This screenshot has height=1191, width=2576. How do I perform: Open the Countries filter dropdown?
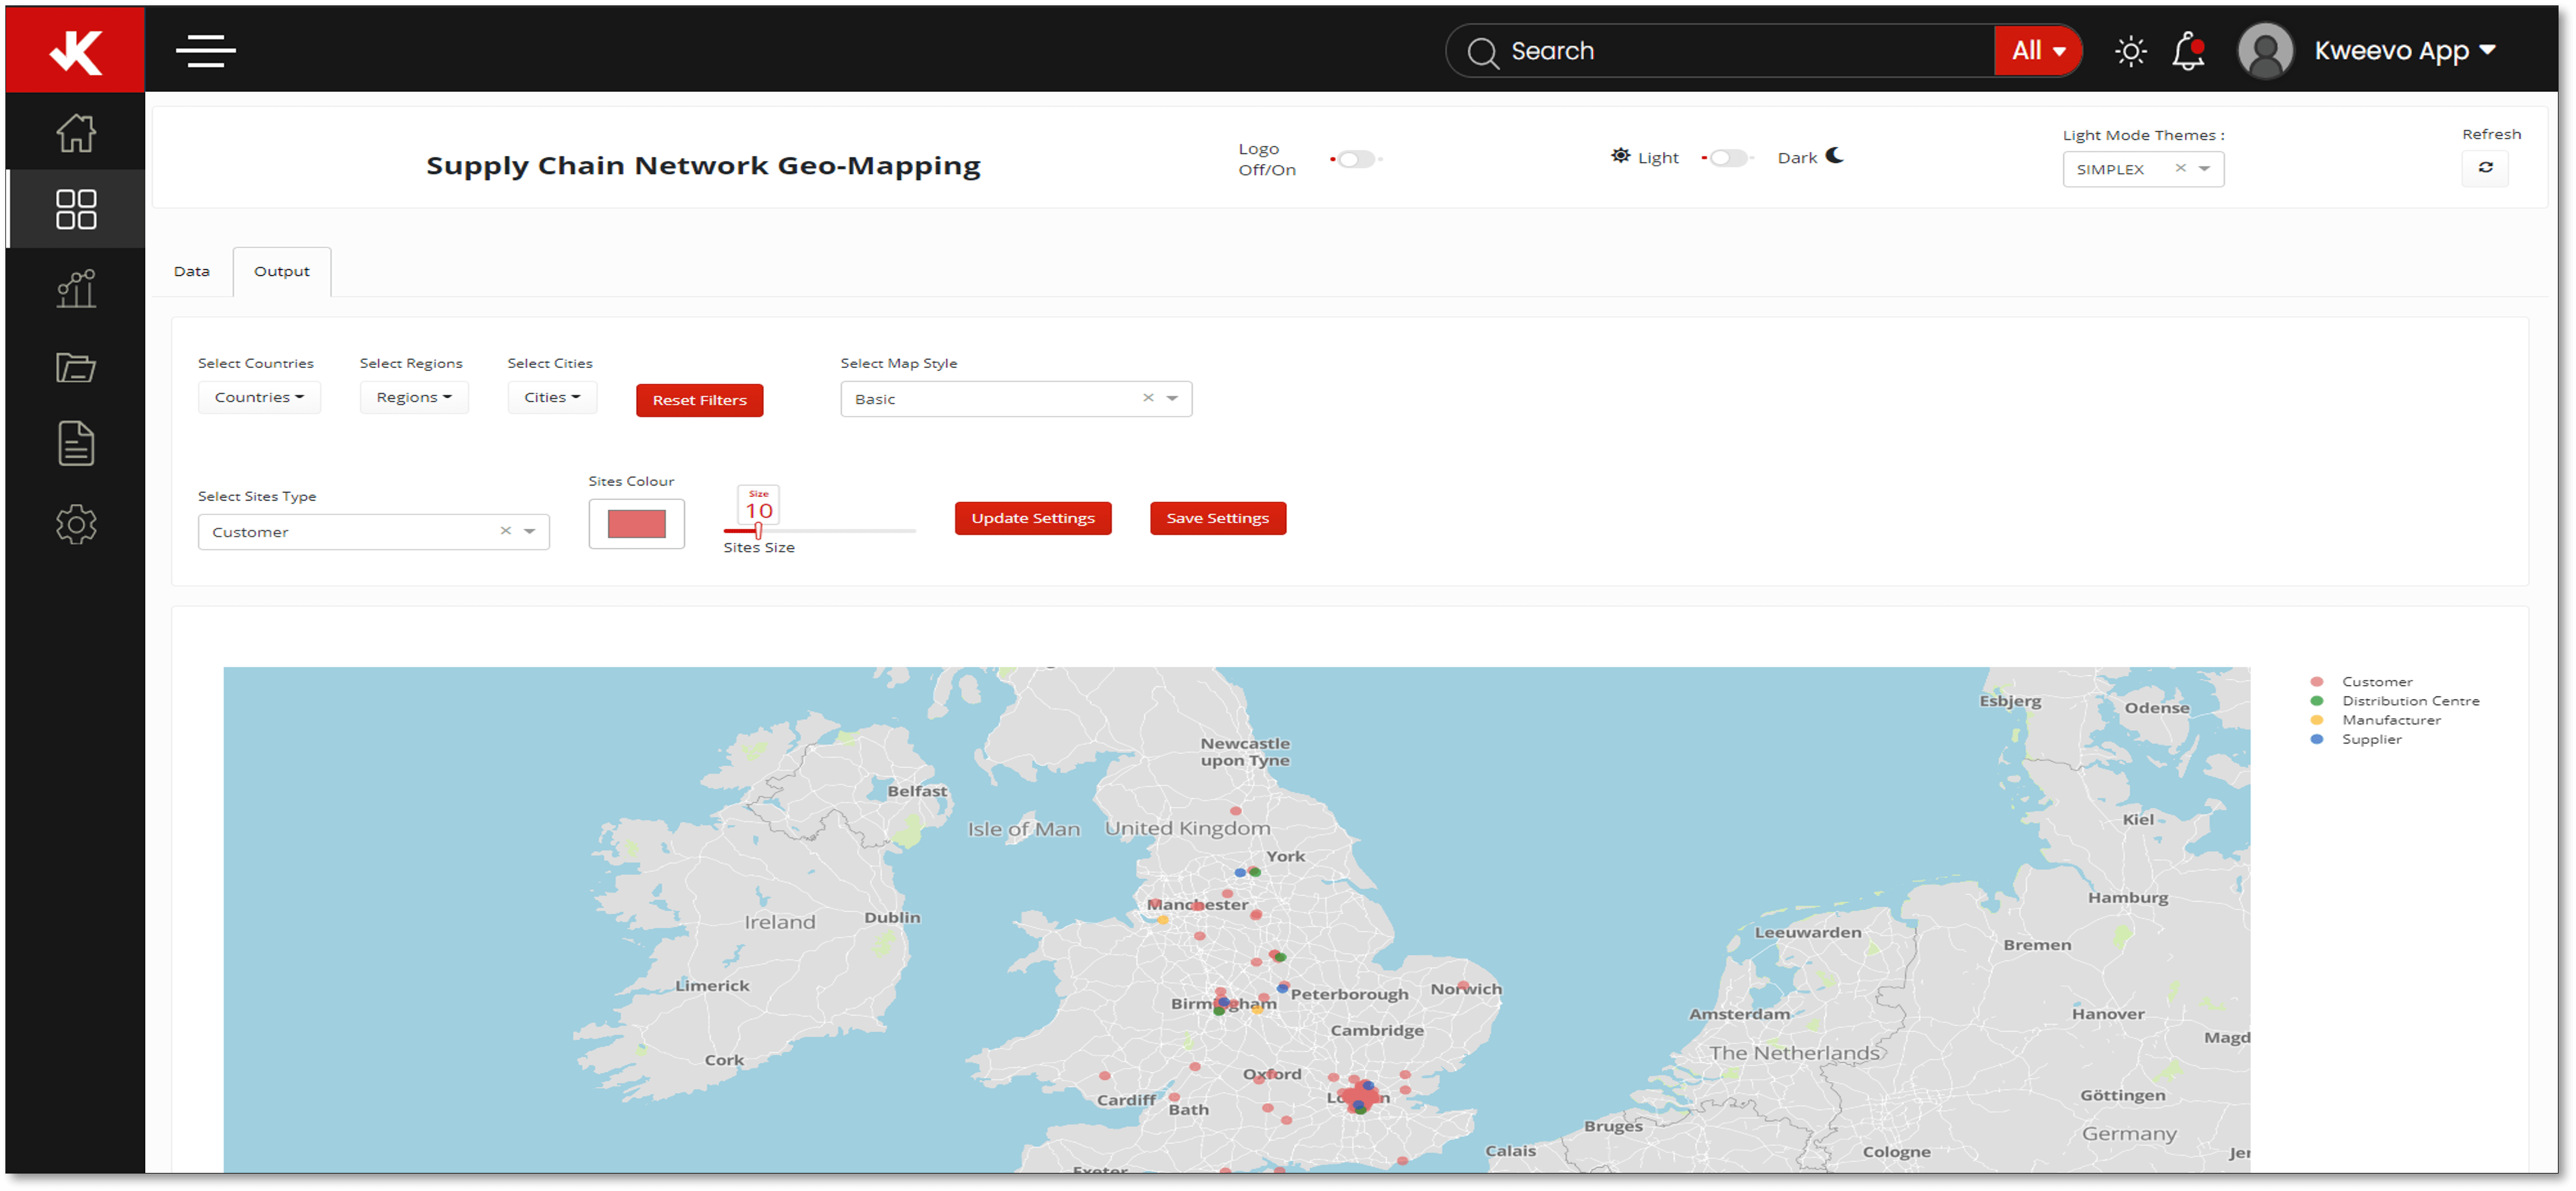[259, 397]
